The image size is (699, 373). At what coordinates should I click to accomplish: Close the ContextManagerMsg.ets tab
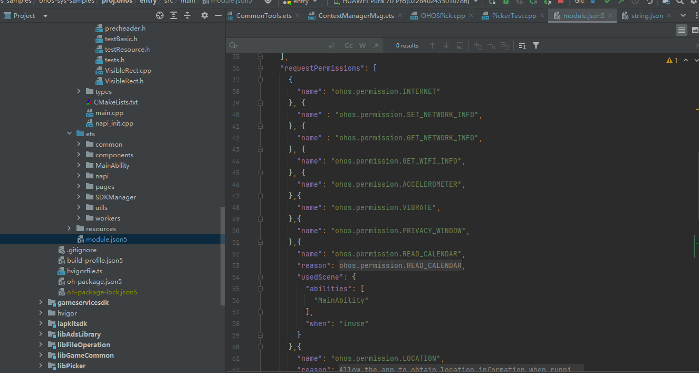point(399,16)
